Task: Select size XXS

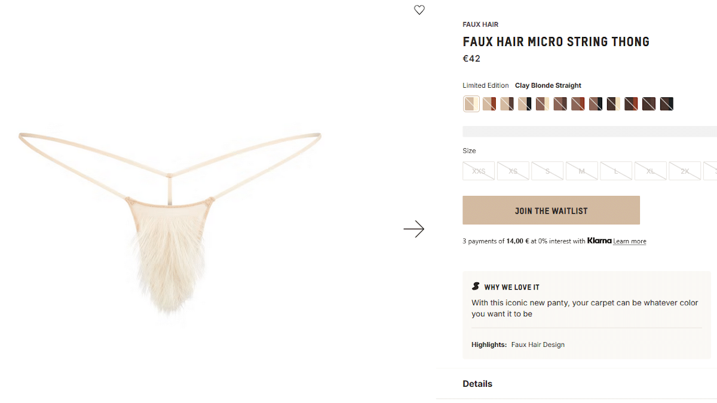Action: pyautogui.click(x=479, y=171)
